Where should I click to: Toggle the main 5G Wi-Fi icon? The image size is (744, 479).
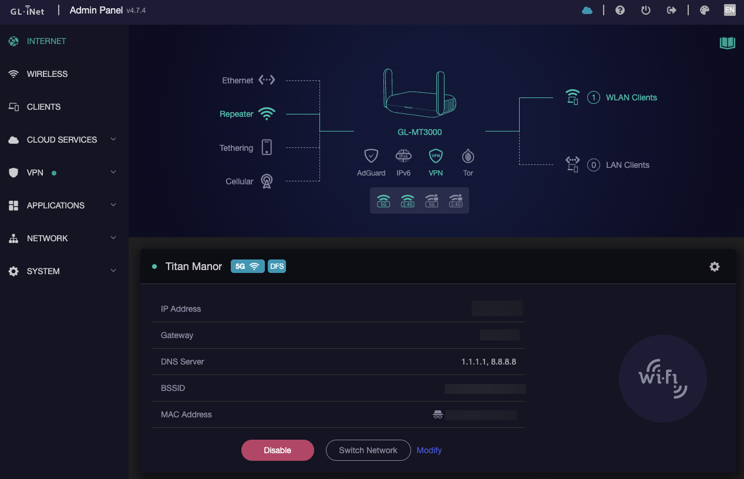[383, 201]
